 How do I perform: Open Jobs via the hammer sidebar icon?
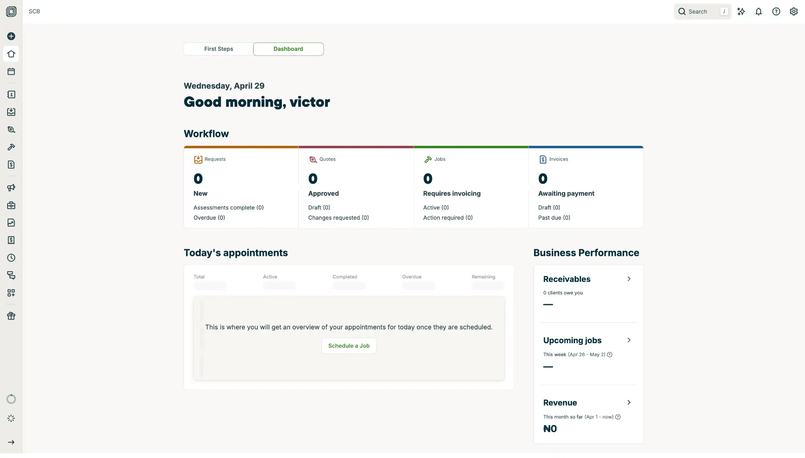pos(11,147)
